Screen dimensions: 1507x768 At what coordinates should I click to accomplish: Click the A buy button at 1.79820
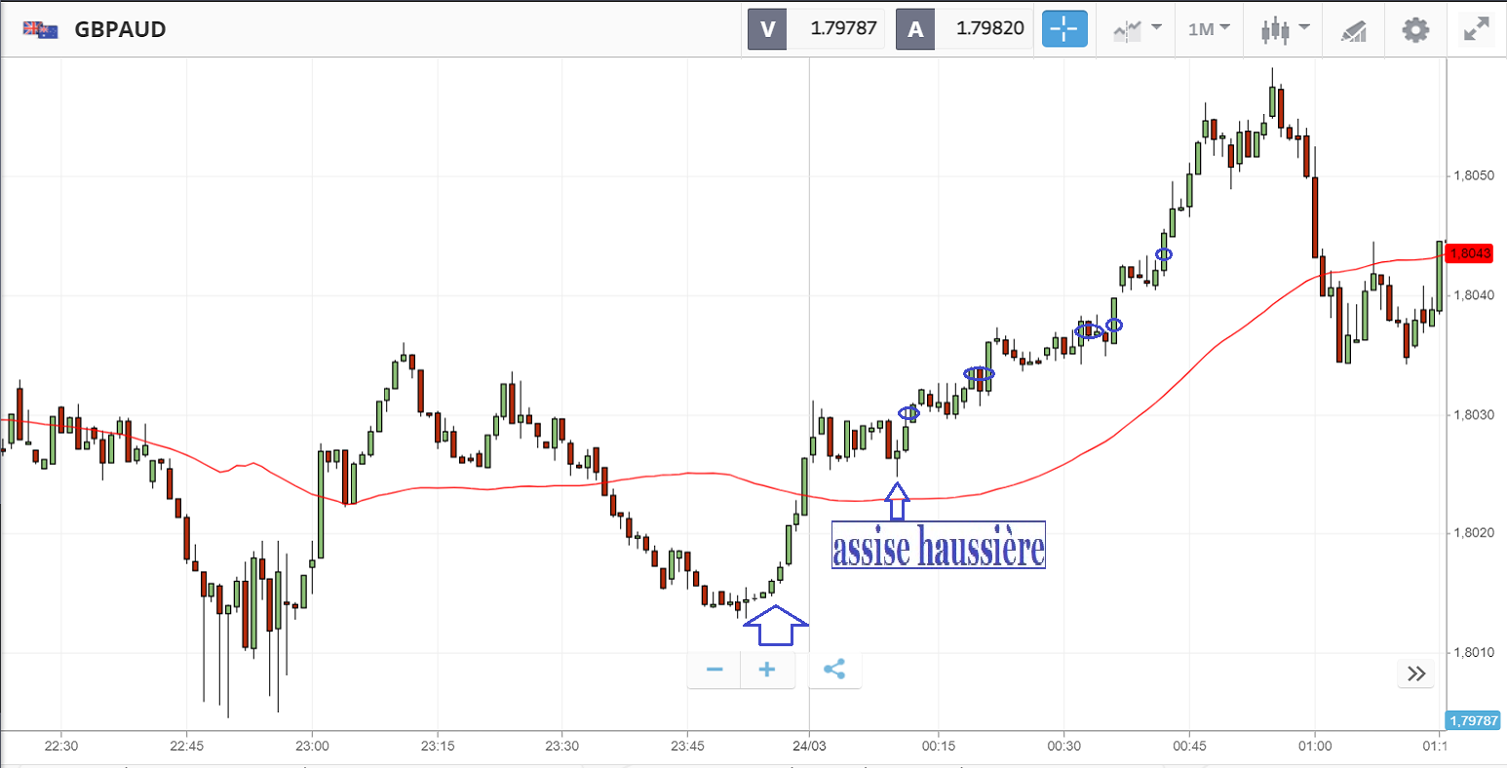[963, 28]
